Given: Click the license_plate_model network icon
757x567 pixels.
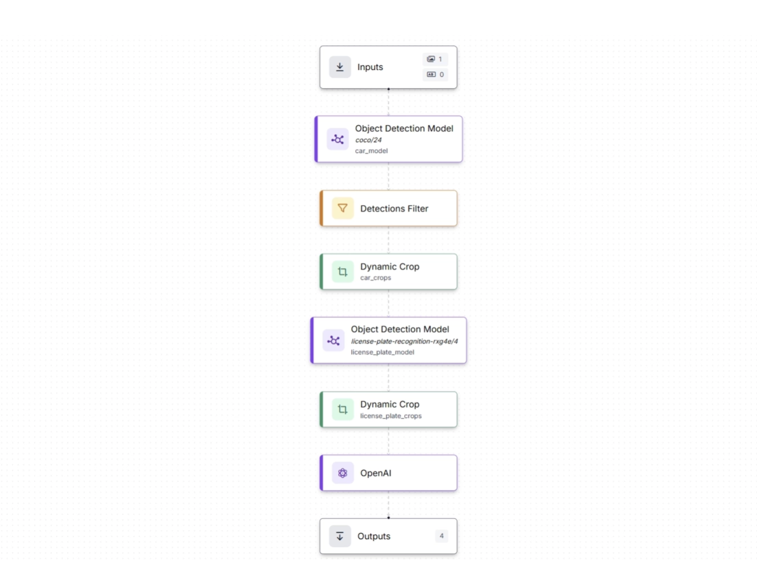Looking at the screenshot, I should point(334,340).
